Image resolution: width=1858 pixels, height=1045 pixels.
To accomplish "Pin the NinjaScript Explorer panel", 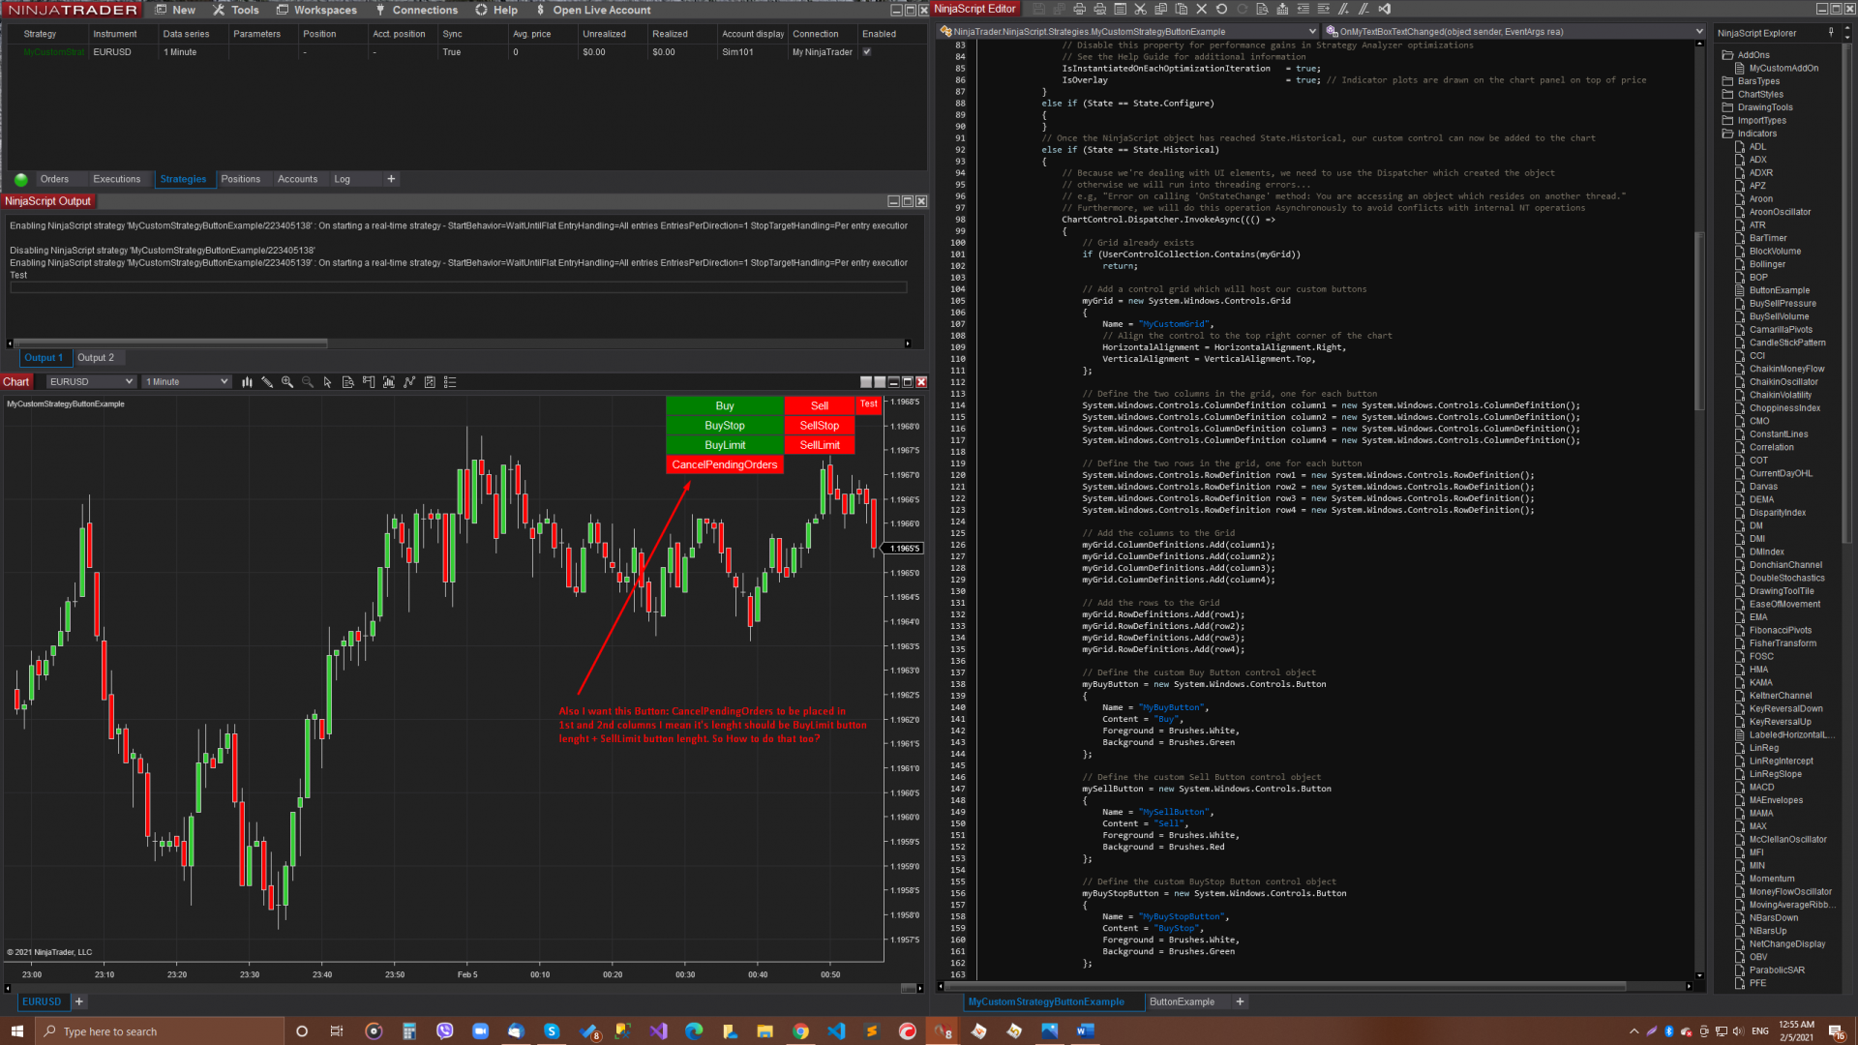I will 1831,33.
